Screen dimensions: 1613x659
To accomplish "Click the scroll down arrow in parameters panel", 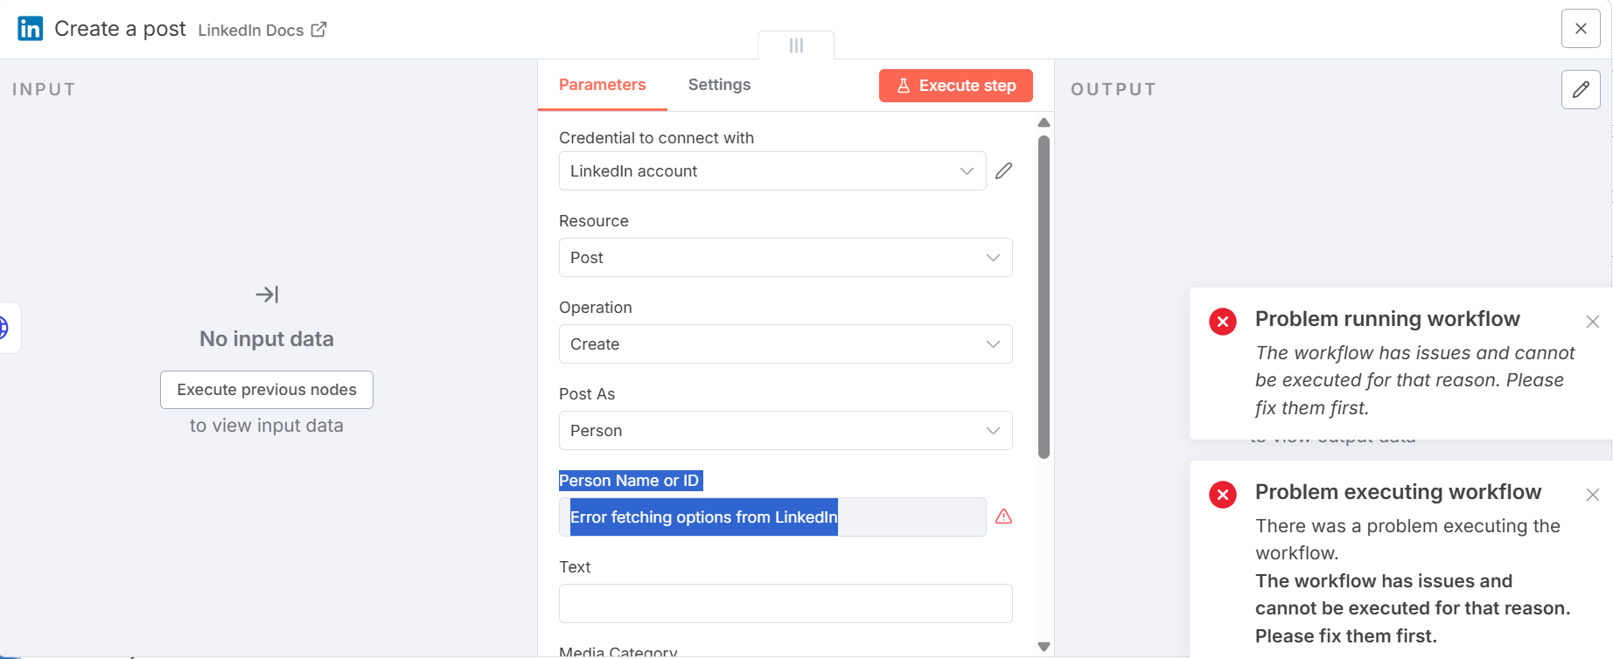I will point(1044,647).
